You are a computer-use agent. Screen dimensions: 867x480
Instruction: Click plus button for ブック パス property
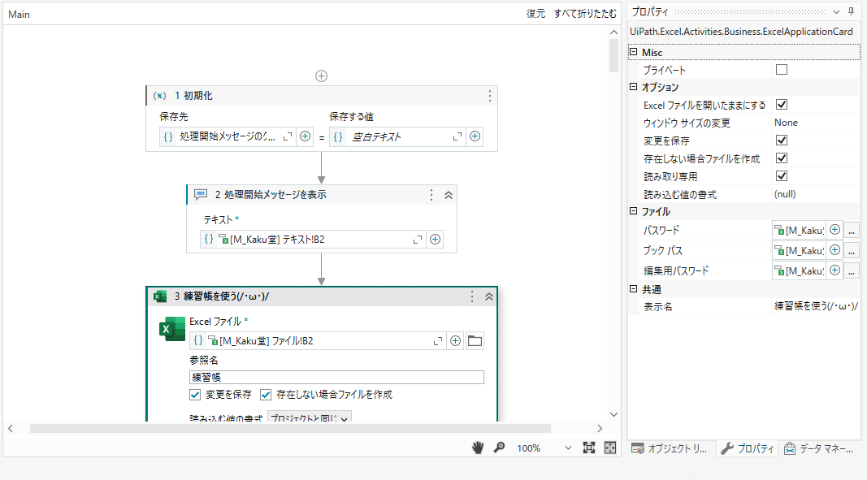pos(835,250)
